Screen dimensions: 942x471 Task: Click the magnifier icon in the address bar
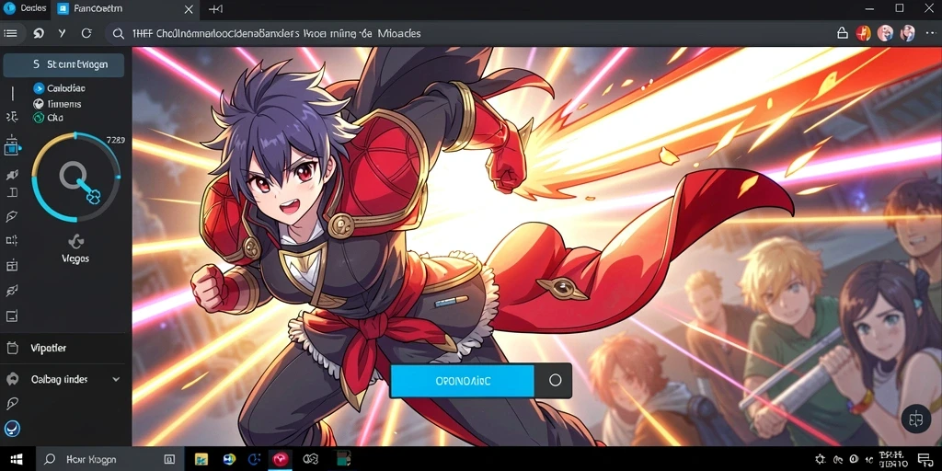tap(119, 34)
